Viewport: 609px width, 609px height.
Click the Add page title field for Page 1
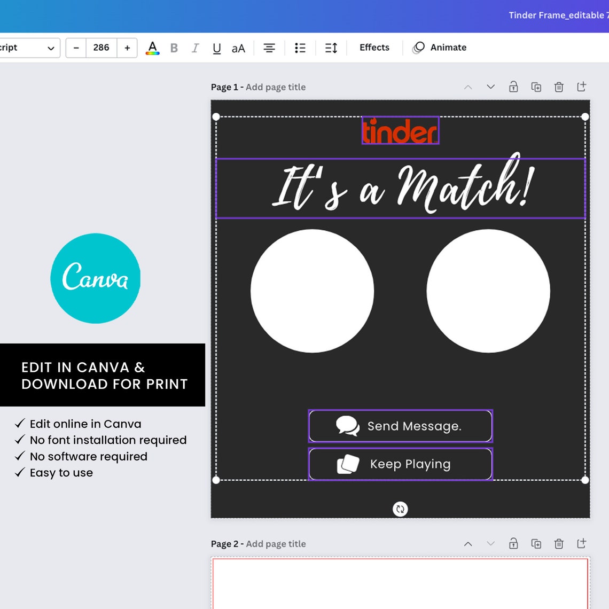(x=276, y=87)
